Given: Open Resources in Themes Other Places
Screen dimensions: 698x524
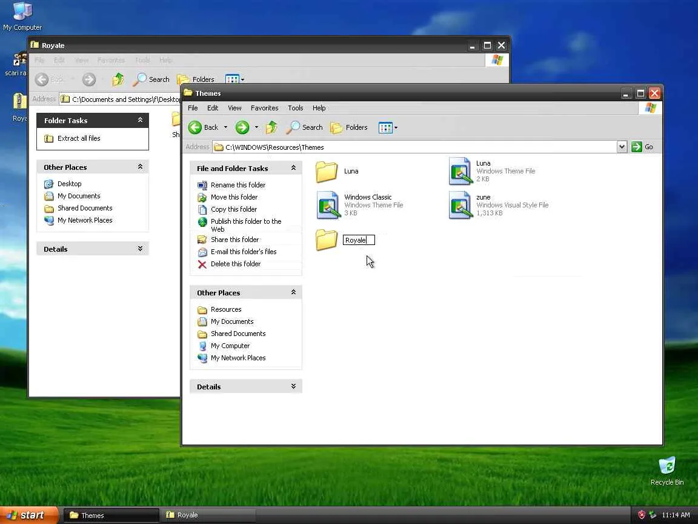Looking at the screenshot, I should pyautogui.click(x=225, y=309).
